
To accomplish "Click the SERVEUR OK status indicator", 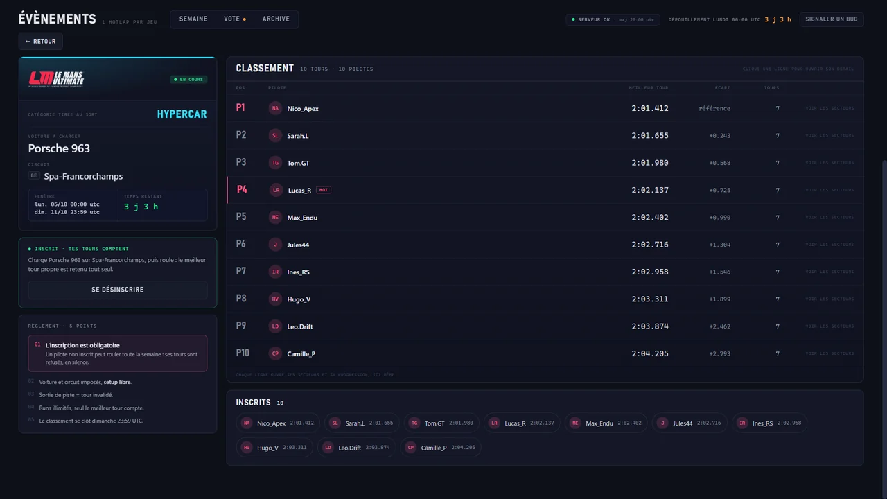I will tap(613, 19).
